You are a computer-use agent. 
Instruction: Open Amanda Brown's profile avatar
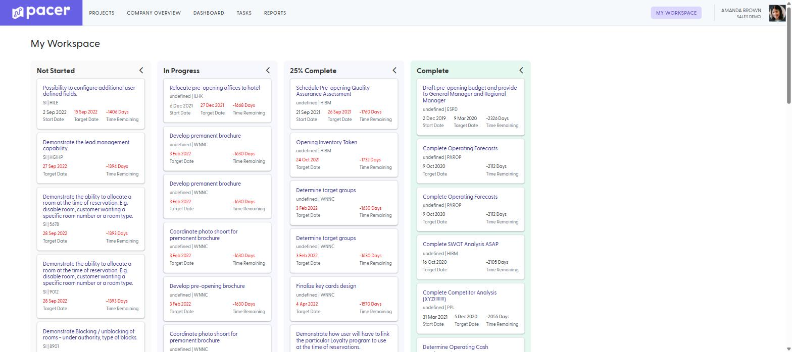pos(777,13)
